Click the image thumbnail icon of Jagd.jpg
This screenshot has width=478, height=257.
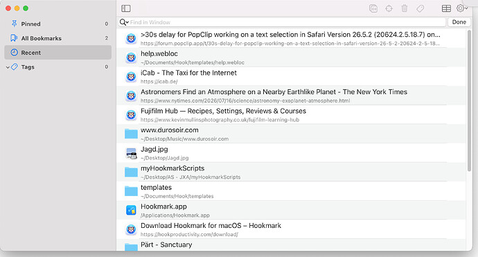pos(131,153)
